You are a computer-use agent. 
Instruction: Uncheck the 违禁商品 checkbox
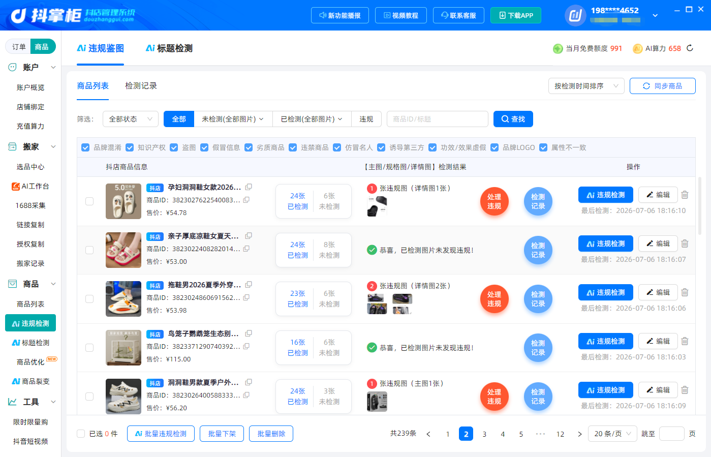pos(293,147)
